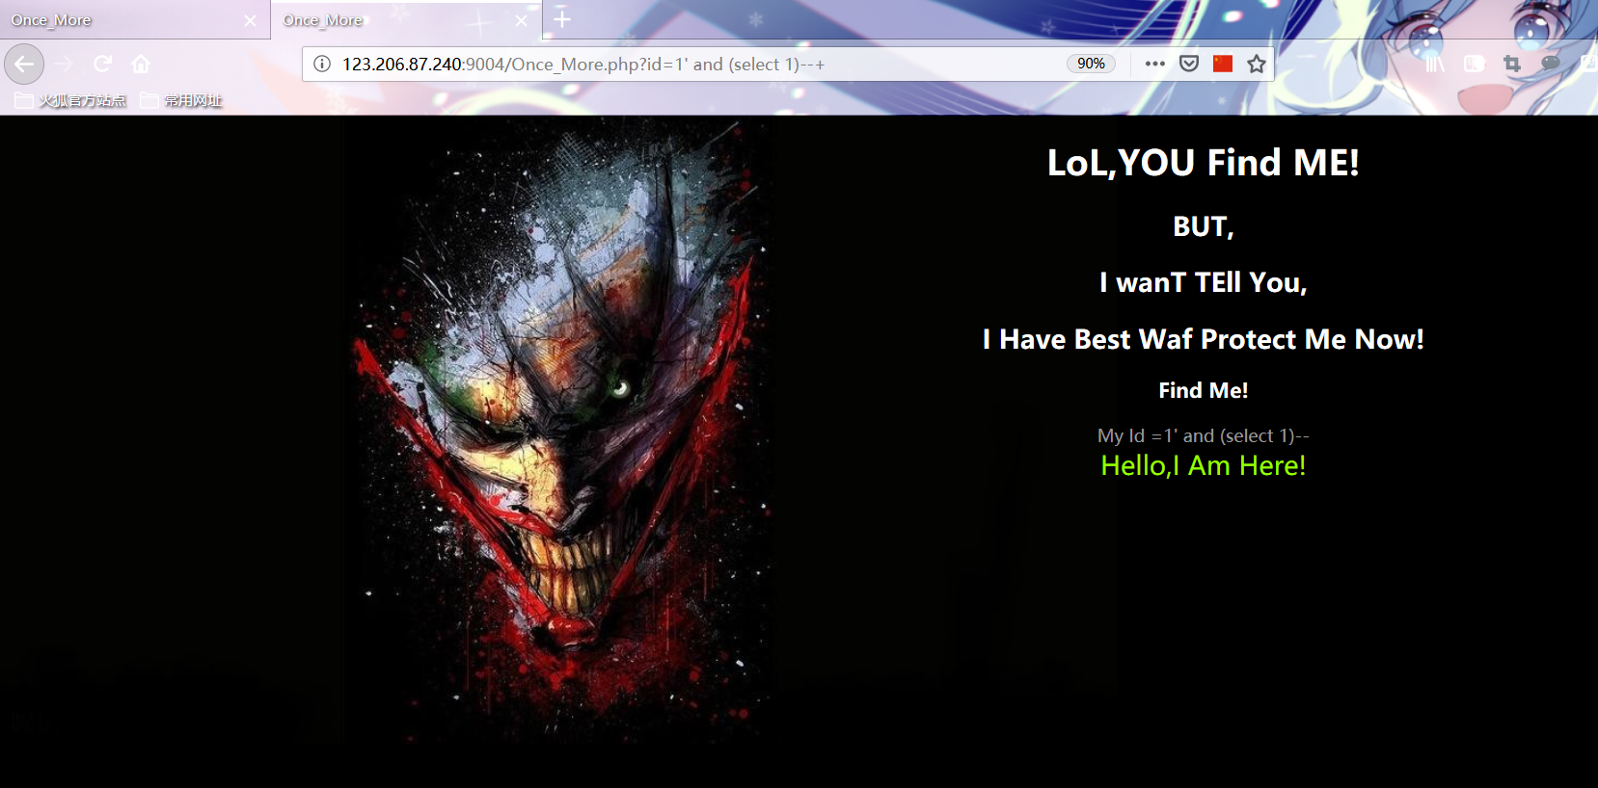Toggle the sidebar panel icon
Screen dimensions: 1598x788
pos(1474,64)
